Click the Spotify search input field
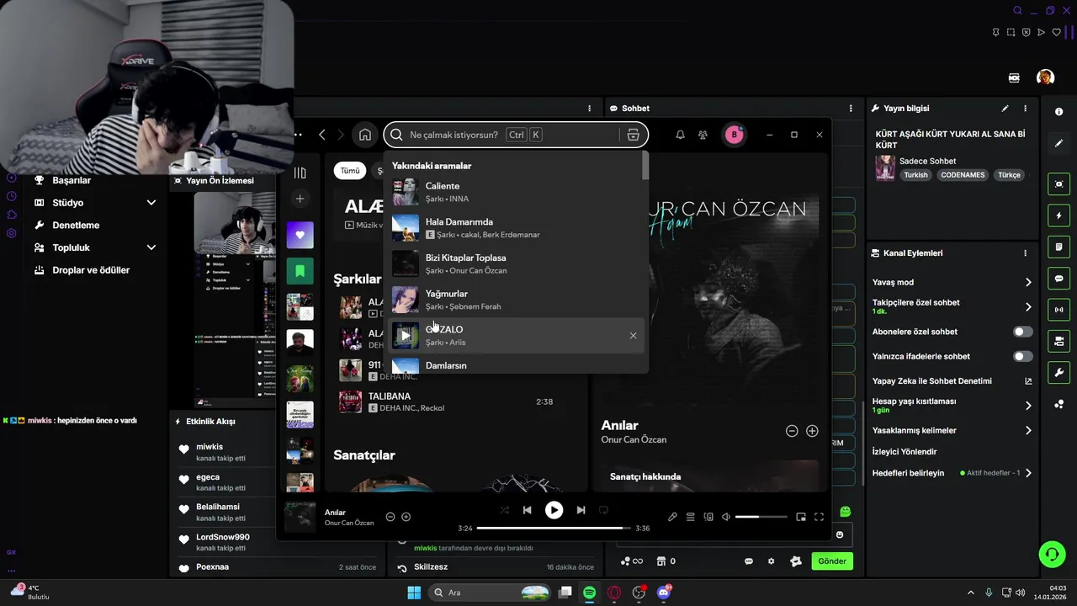This screenshot has width=1077, height=606. 516,135
